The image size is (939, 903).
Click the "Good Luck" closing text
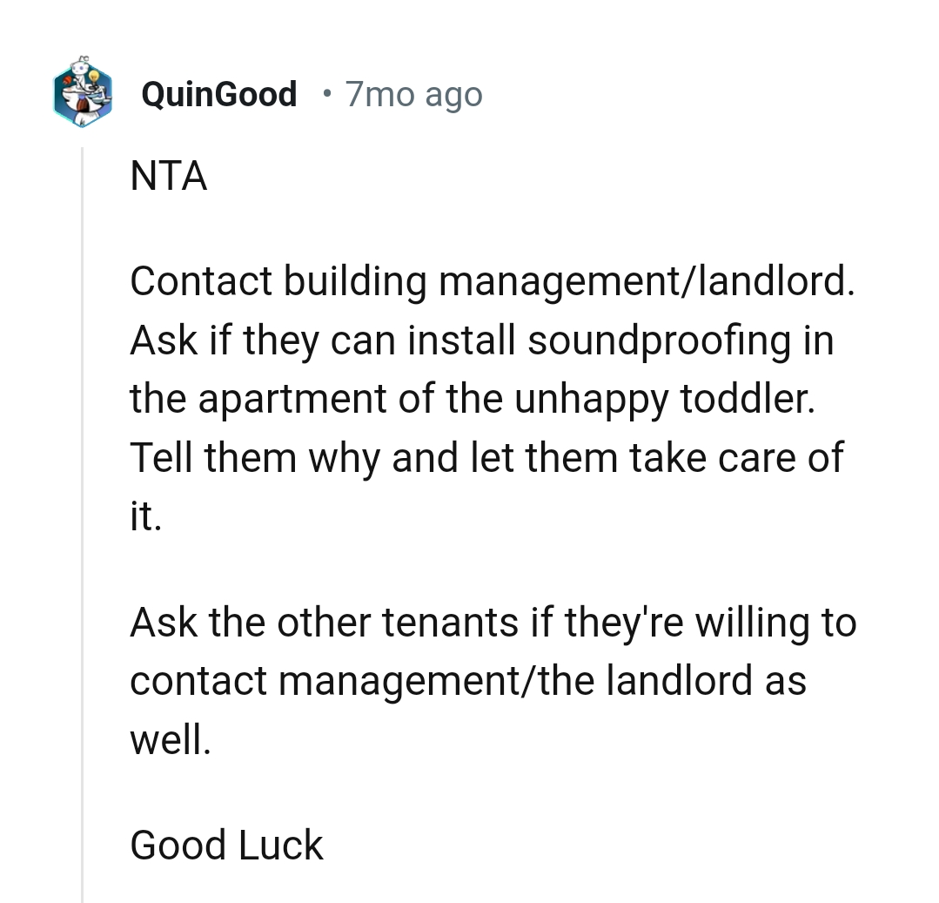click(x=226, y=845)
